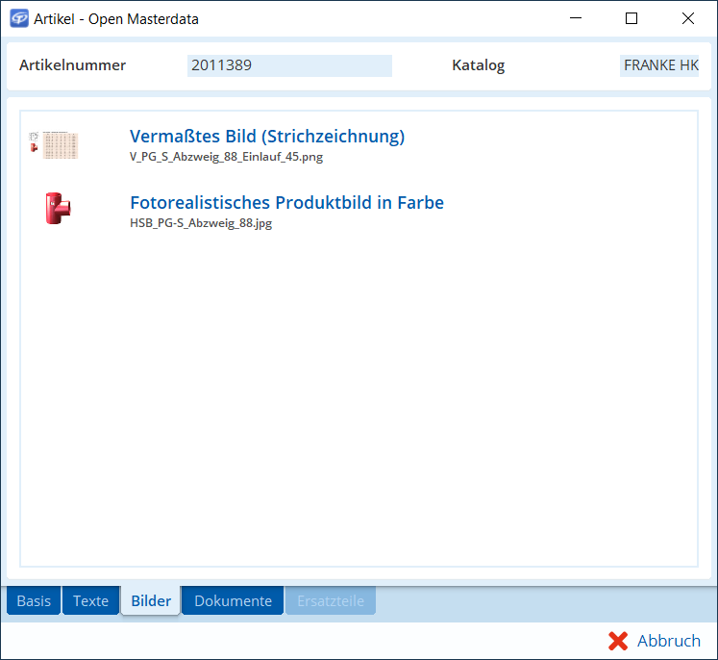Click the Katalog field showing FRANKE HK
The width and height of the screenshot is (718, 660).
tap(660, 65)
